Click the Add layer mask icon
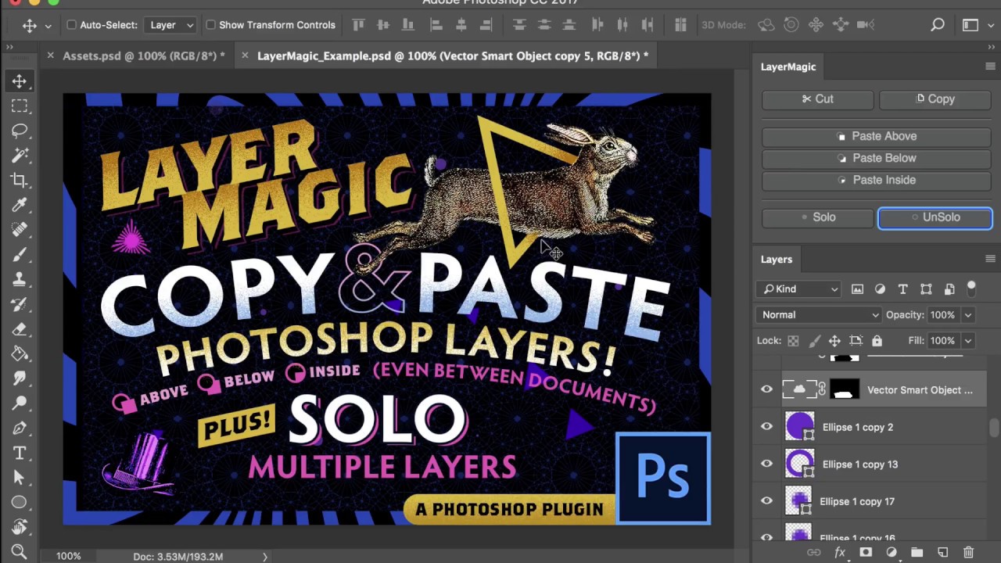The image size is (1001, 563). pos(866,553)
